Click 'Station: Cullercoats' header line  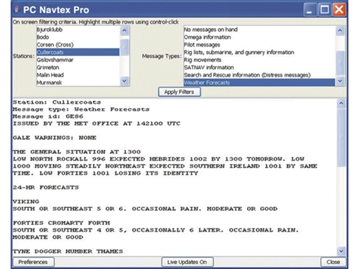57,103
